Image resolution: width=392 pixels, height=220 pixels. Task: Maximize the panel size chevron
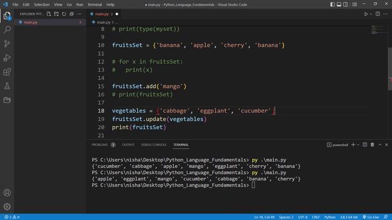coord(380,145)
